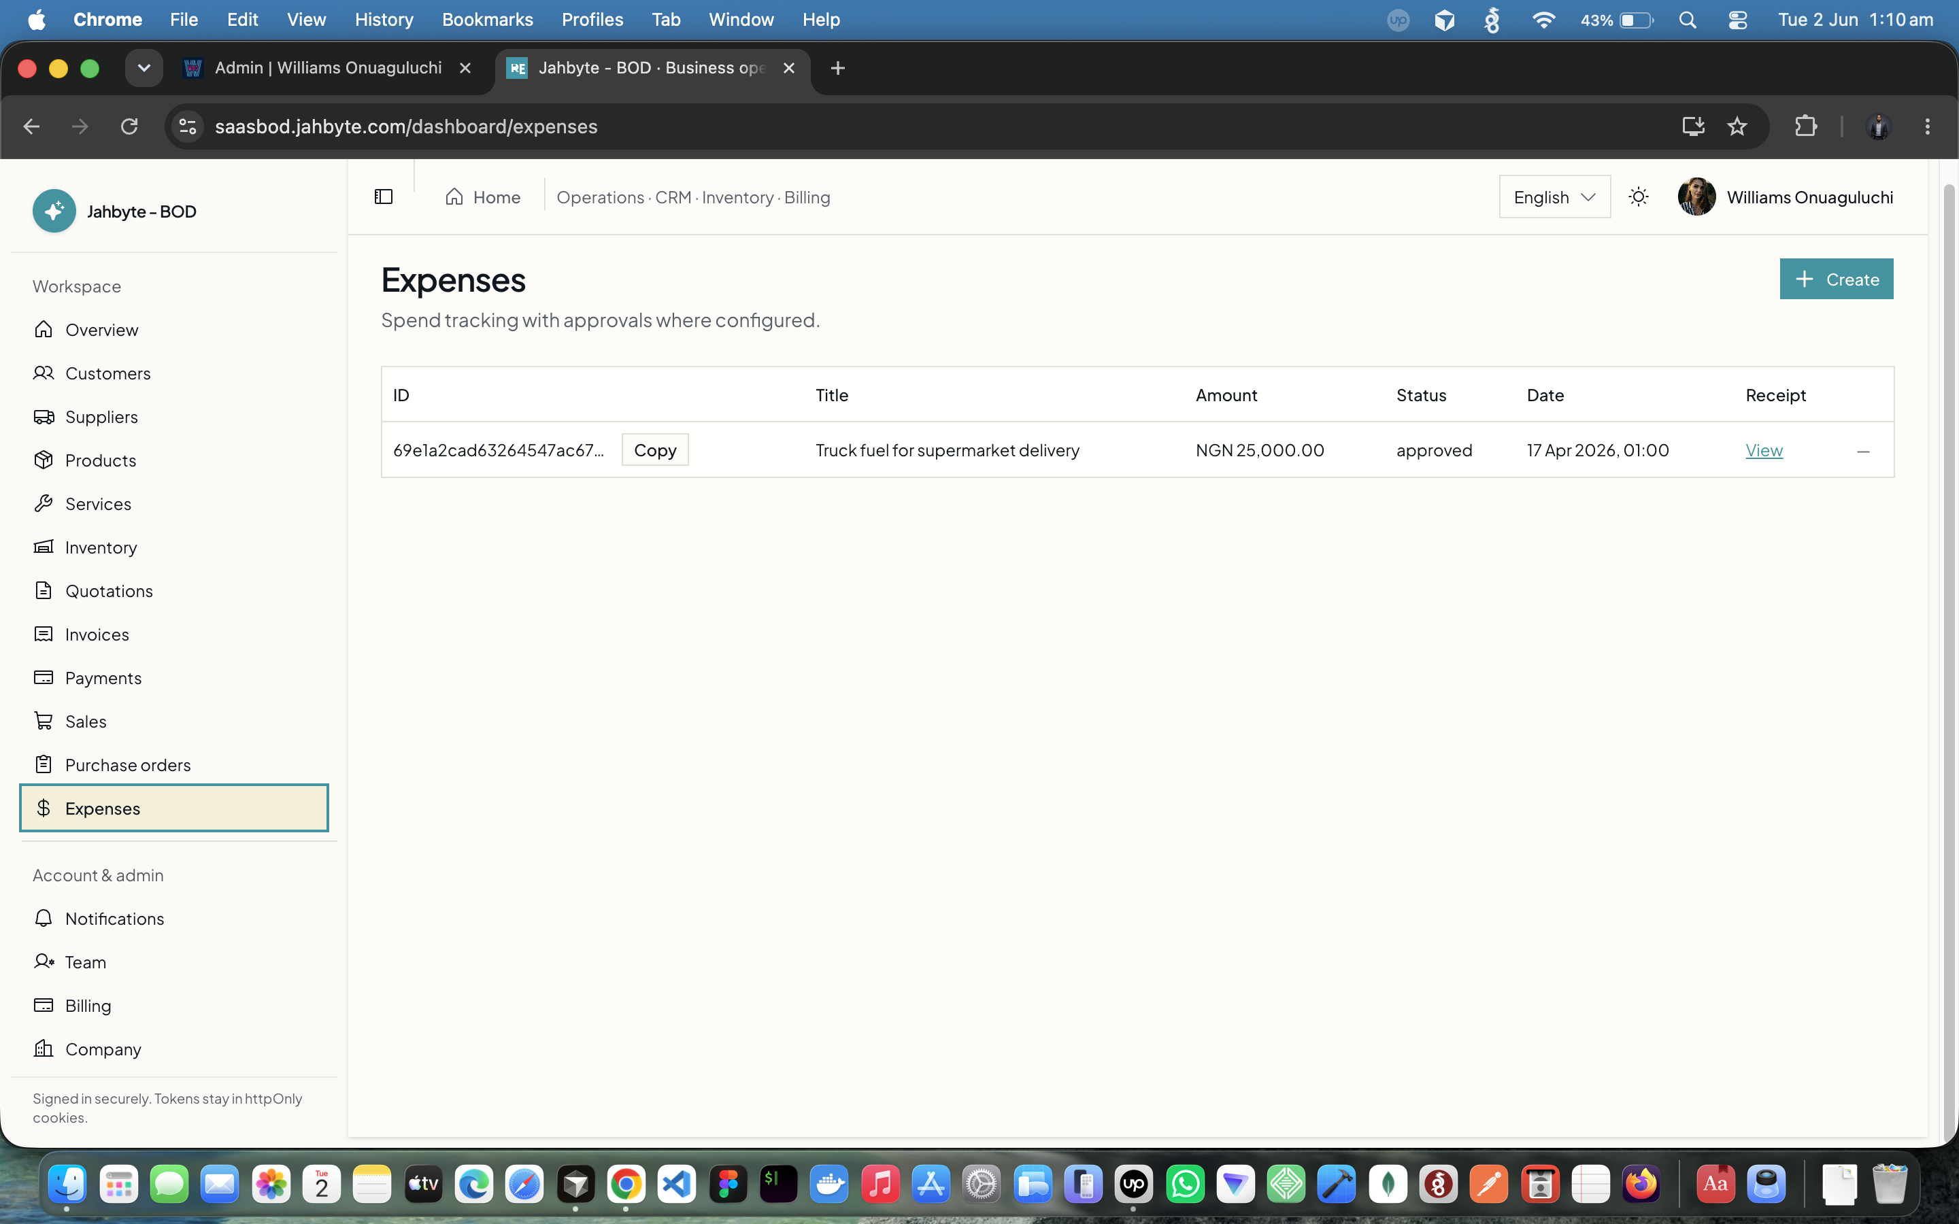
Task: Select the Jahbyte - BOD browser tab
Action: (652, 68)
